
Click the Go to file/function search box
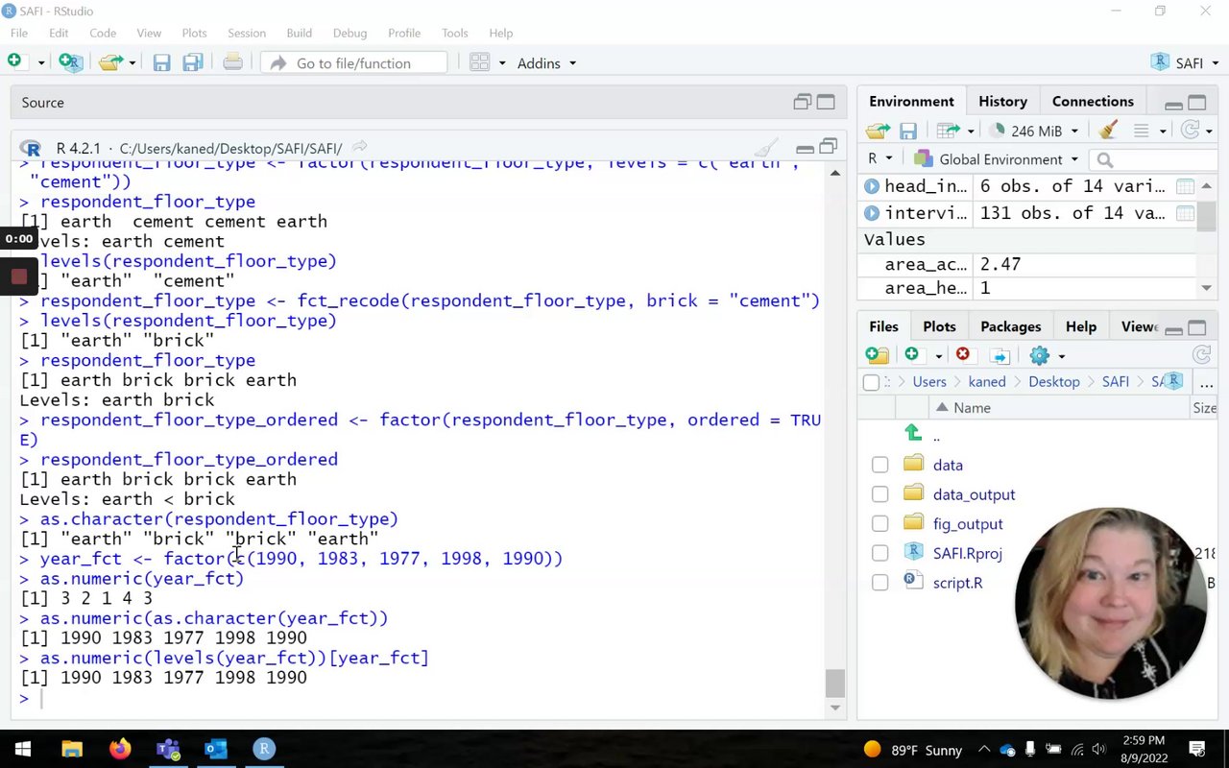tap(353, 63)
